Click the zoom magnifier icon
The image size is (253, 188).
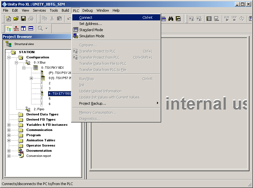[40, 29]
